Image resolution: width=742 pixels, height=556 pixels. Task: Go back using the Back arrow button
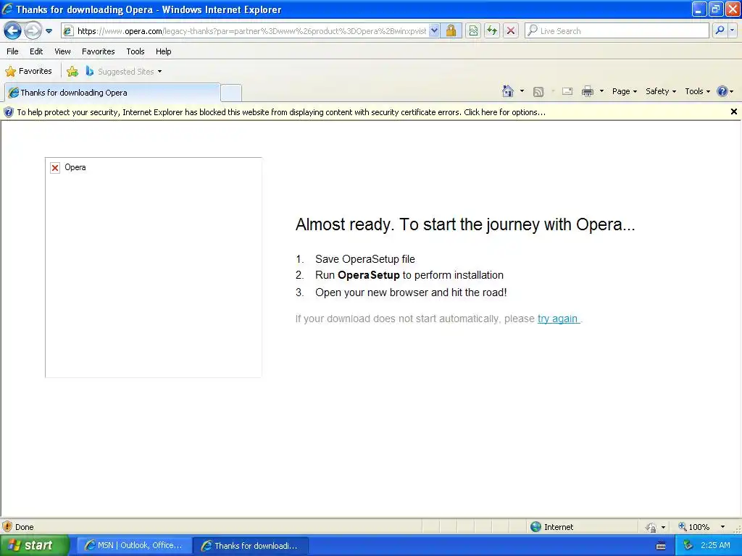click(13, 31)
